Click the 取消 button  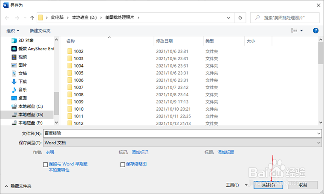(x=303, y=185)
